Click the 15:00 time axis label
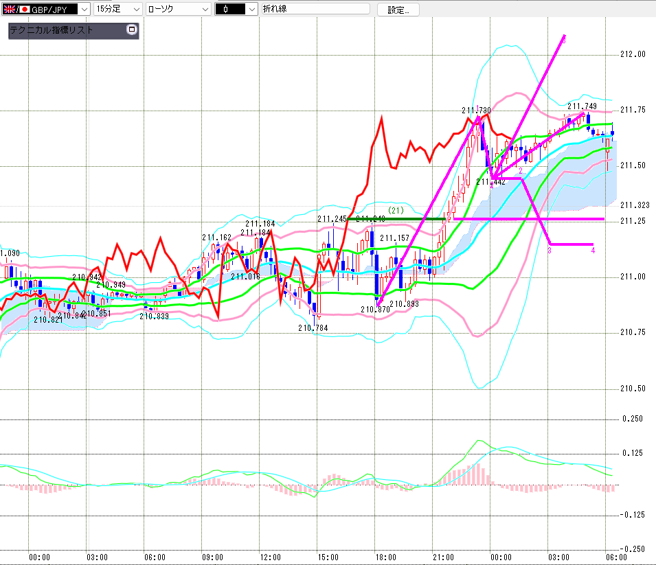The height and width of the screenshot is (565, 656). (x=328, y=557)
